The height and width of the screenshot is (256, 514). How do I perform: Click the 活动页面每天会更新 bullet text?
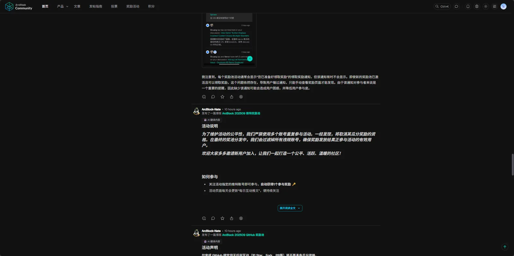[244, 191]
